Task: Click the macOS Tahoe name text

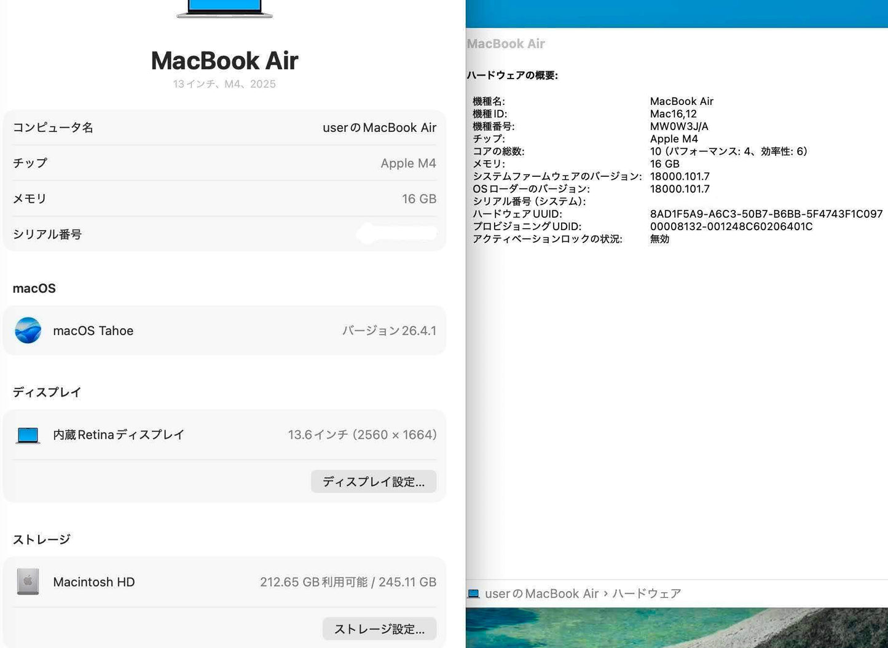Action: click(x=93, y=331)
